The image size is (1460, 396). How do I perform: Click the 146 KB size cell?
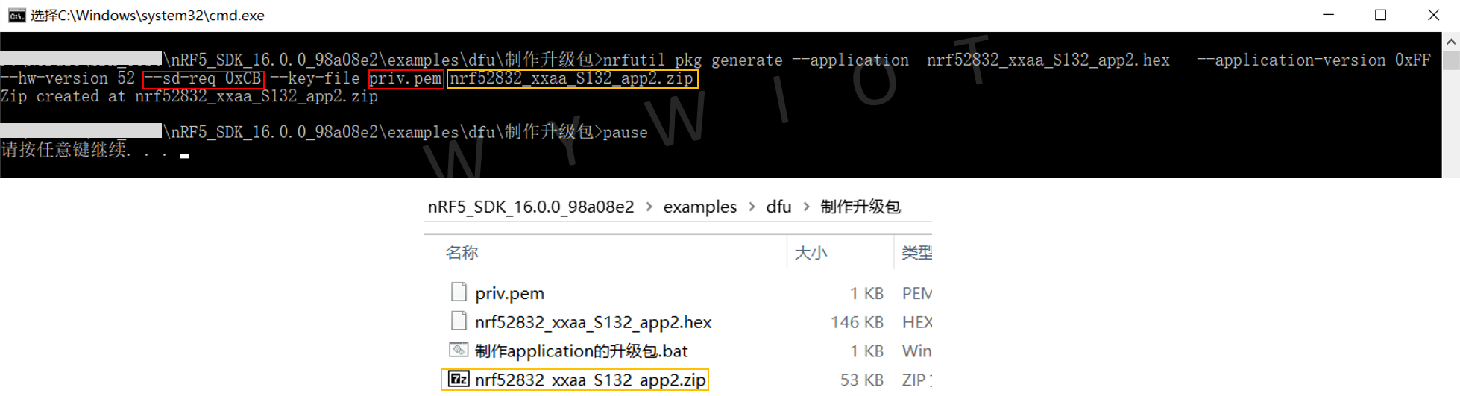tap(857, 322)
